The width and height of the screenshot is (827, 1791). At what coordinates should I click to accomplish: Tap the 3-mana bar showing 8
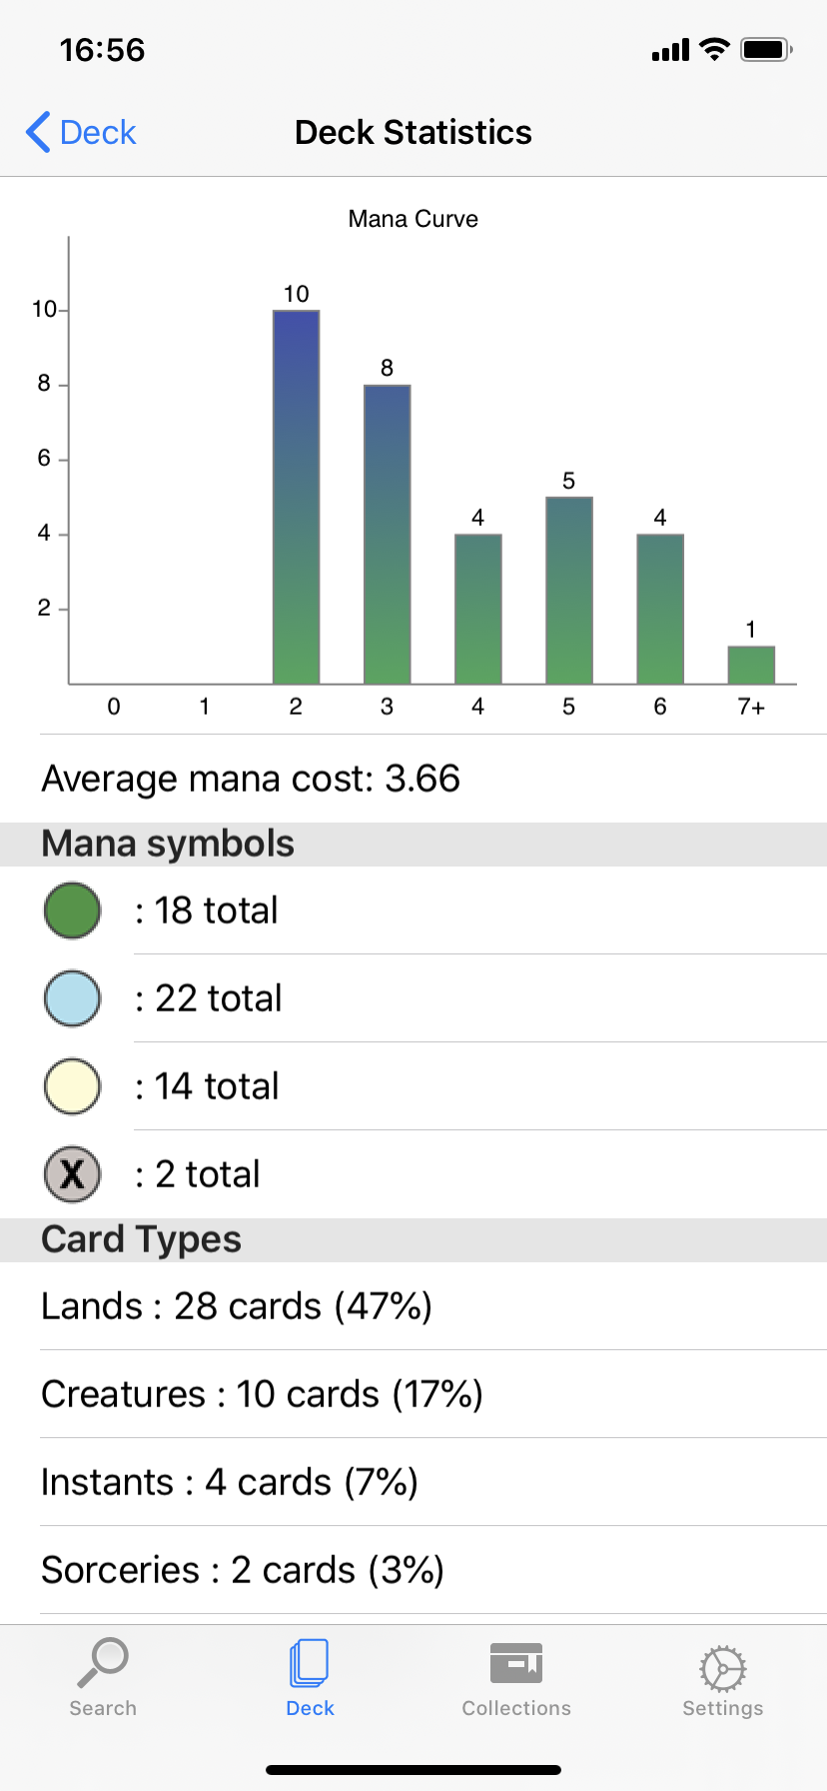pyautogui.click(x=387, y=535)
